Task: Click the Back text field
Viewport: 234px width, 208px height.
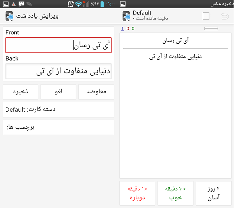Action: 58,71
